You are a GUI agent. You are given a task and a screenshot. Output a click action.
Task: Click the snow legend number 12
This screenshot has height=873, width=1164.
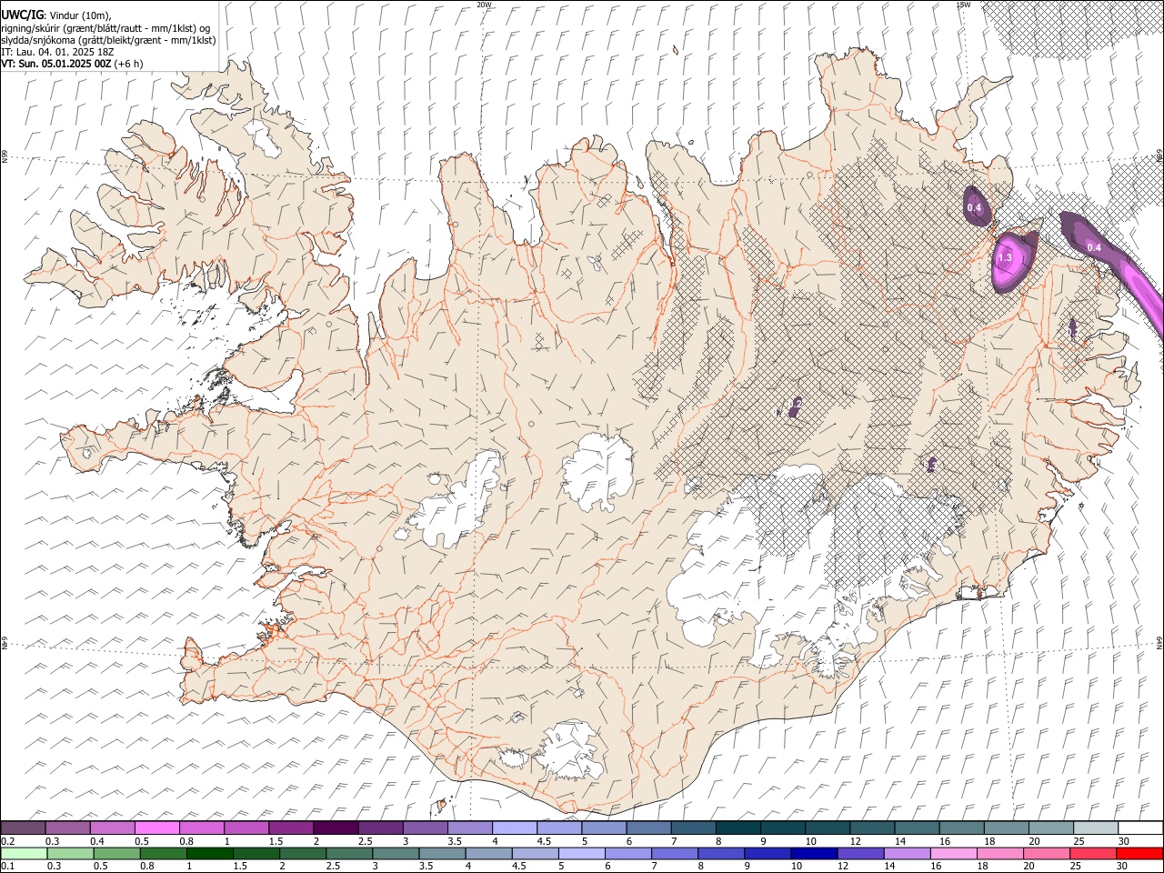click(x=854, y=841)
